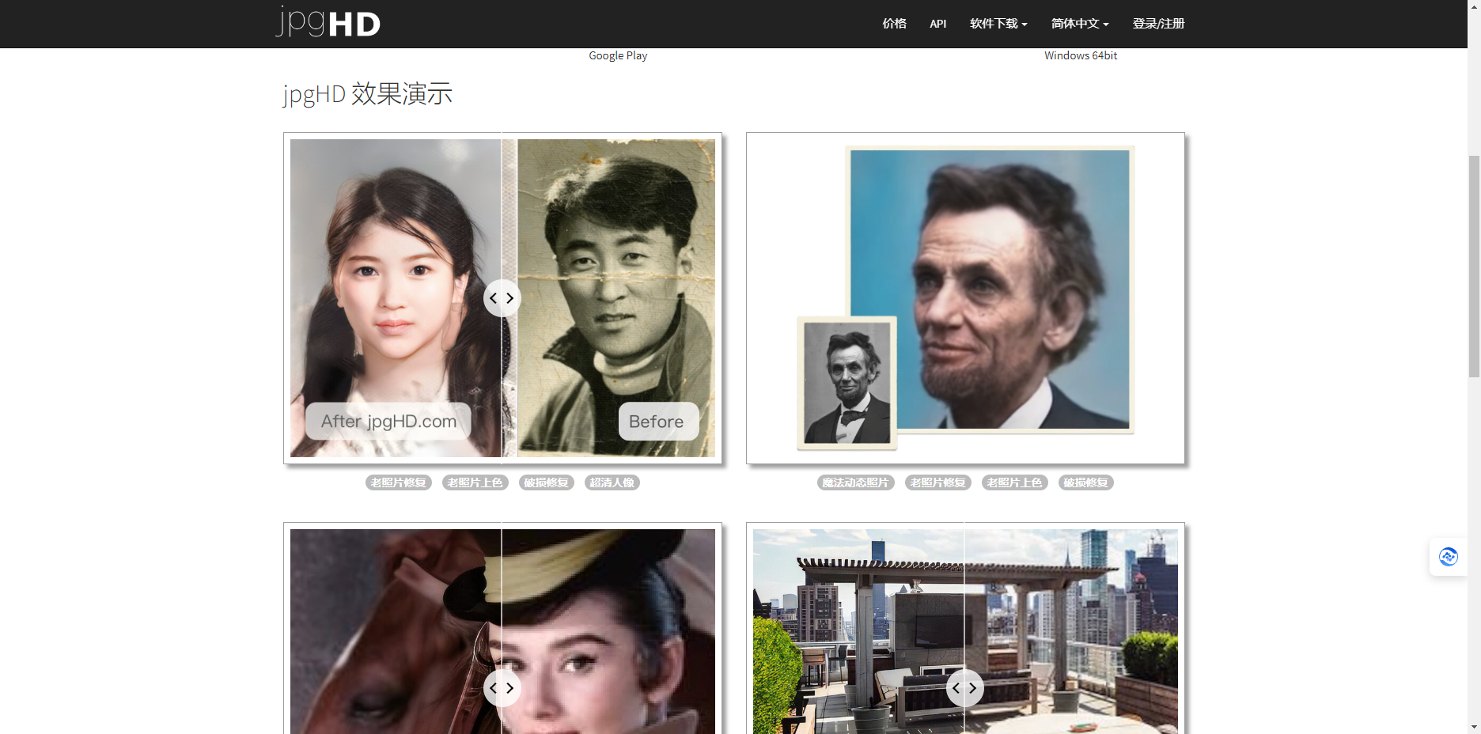
Task: Click the blue floating helper icon at bottom right
Action: (1449, 556)
